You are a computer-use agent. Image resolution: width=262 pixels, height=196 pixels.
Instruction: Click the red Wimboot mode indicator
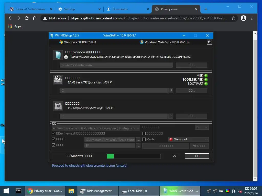(171, 139)
